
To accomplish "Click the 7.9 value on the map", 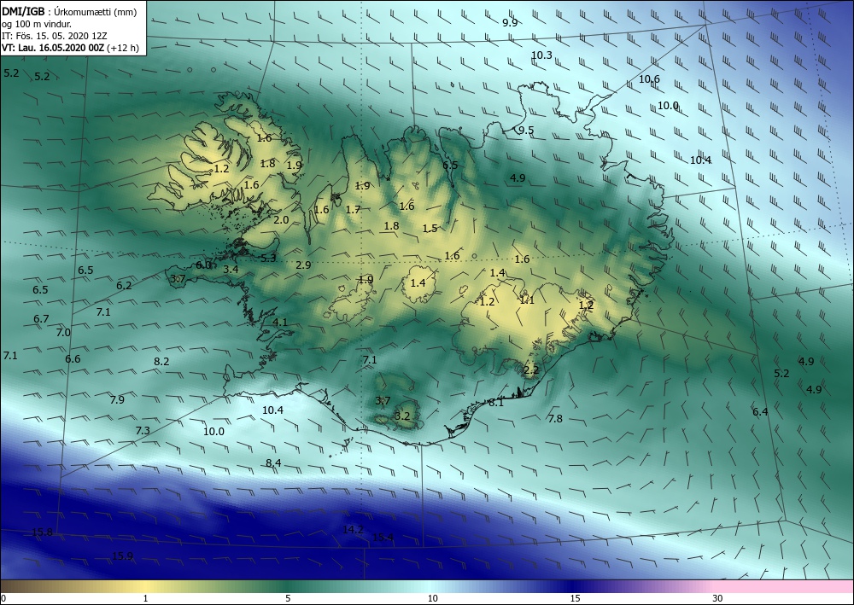I will [x=117, y=400].
